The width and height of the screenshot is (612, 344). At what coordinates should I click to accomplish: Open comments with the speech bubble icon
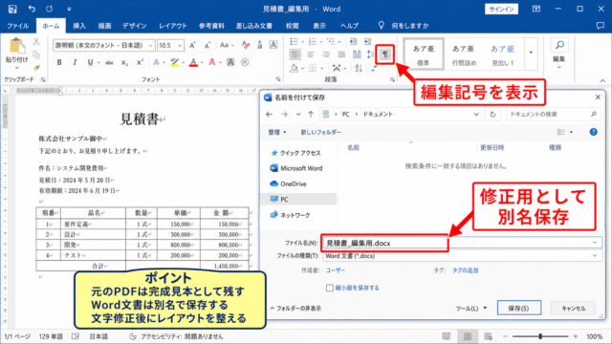(600, 26)
